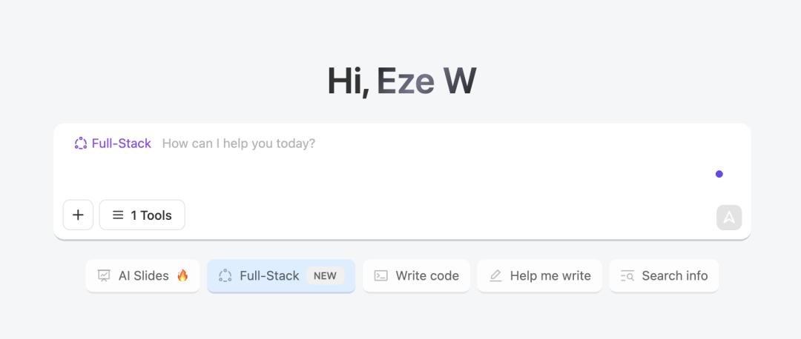Screen dimensions: 801x339
Task: Click the plus attachment button
Action: coord(78,215)
